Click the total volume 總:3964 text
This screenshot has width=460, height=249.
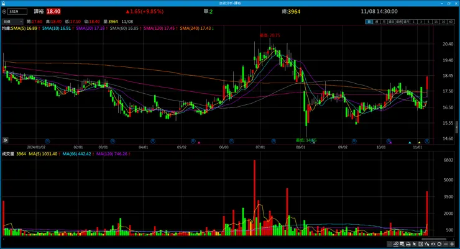[291, 11]
